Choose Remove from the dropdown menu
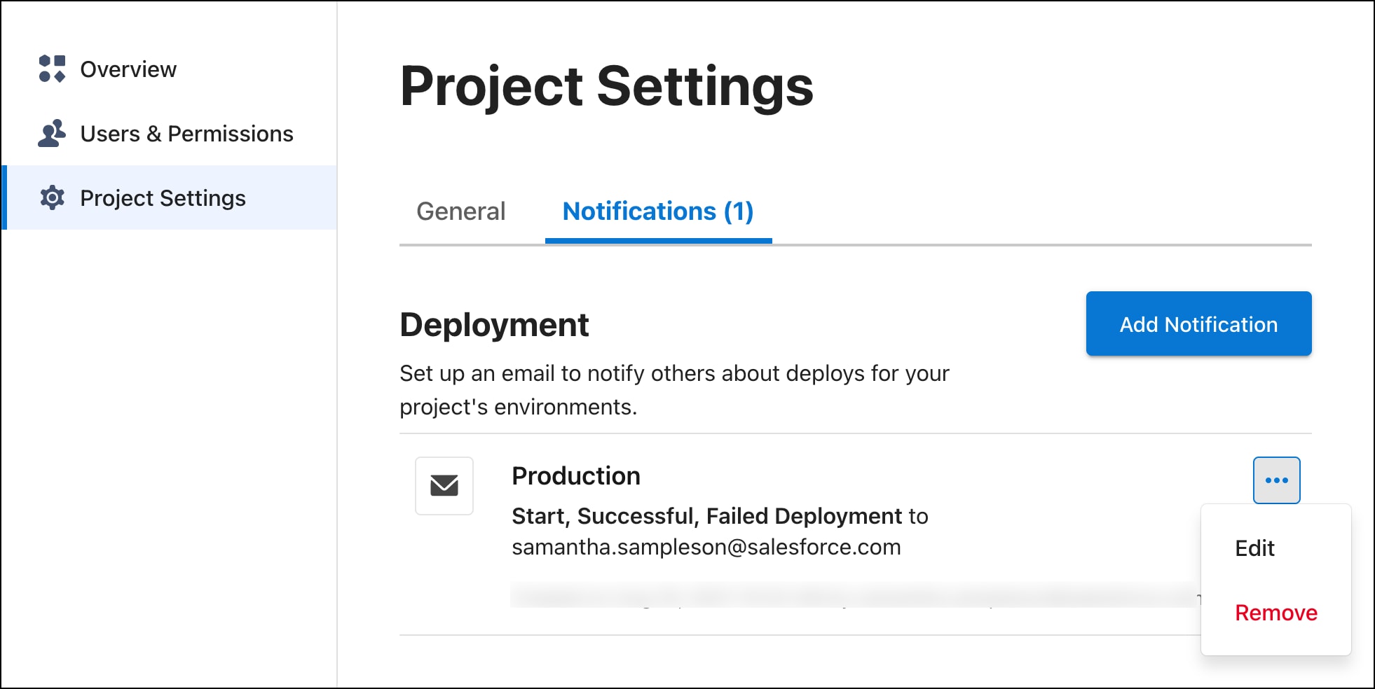 click(x=1275, y=613)
